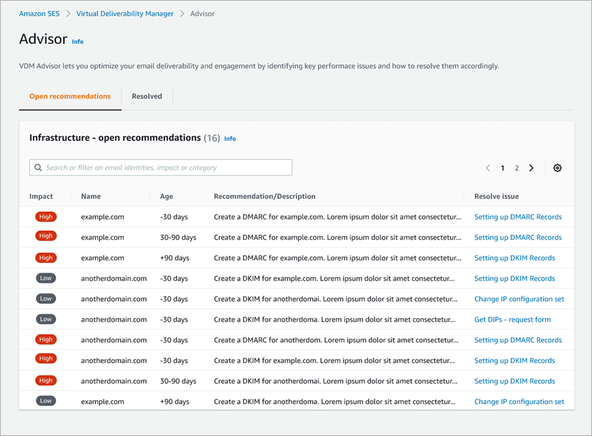
Task: Click the Amazon SES breadcrumb link
Action: pyautogui.click(x=39, y=13)
